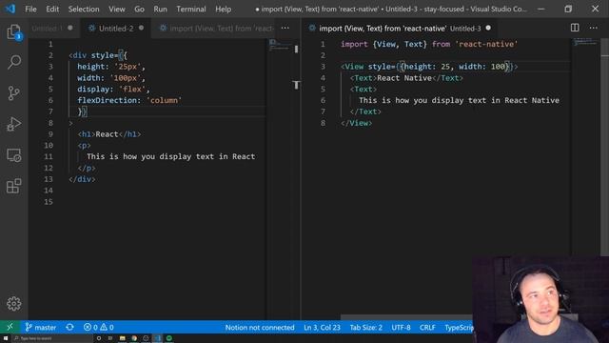
Task: Click line number 3 in right editor
Action: click(x=323, y=67)
